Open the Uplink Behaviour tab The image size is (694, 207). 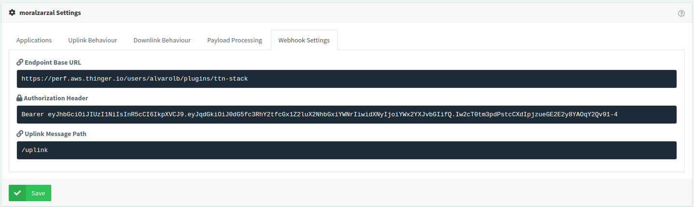[x=92, y=41]
